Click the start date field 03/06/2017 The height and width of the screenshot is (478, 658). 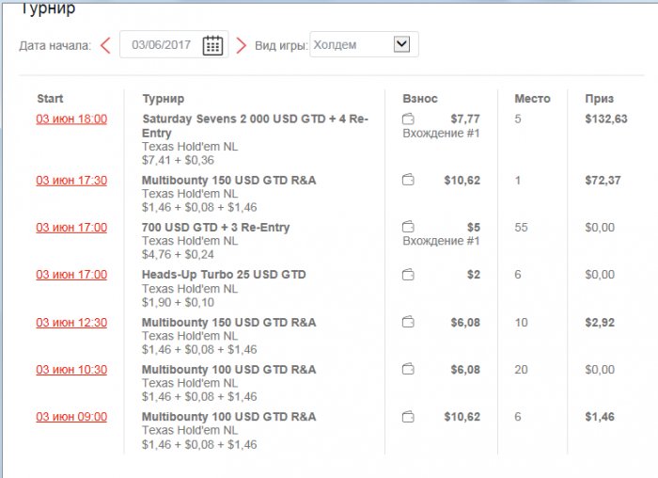tap(162, 45)
